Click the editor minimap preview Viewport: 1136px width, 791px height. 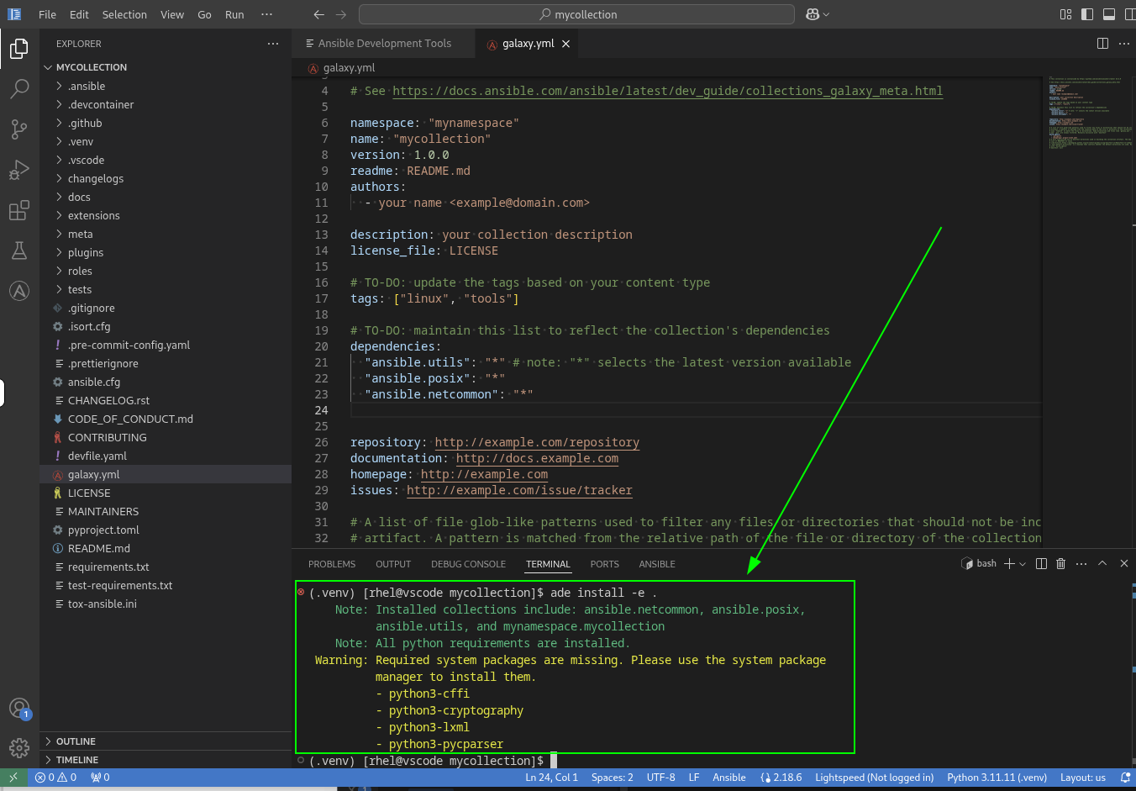[x=1089, y=113]
